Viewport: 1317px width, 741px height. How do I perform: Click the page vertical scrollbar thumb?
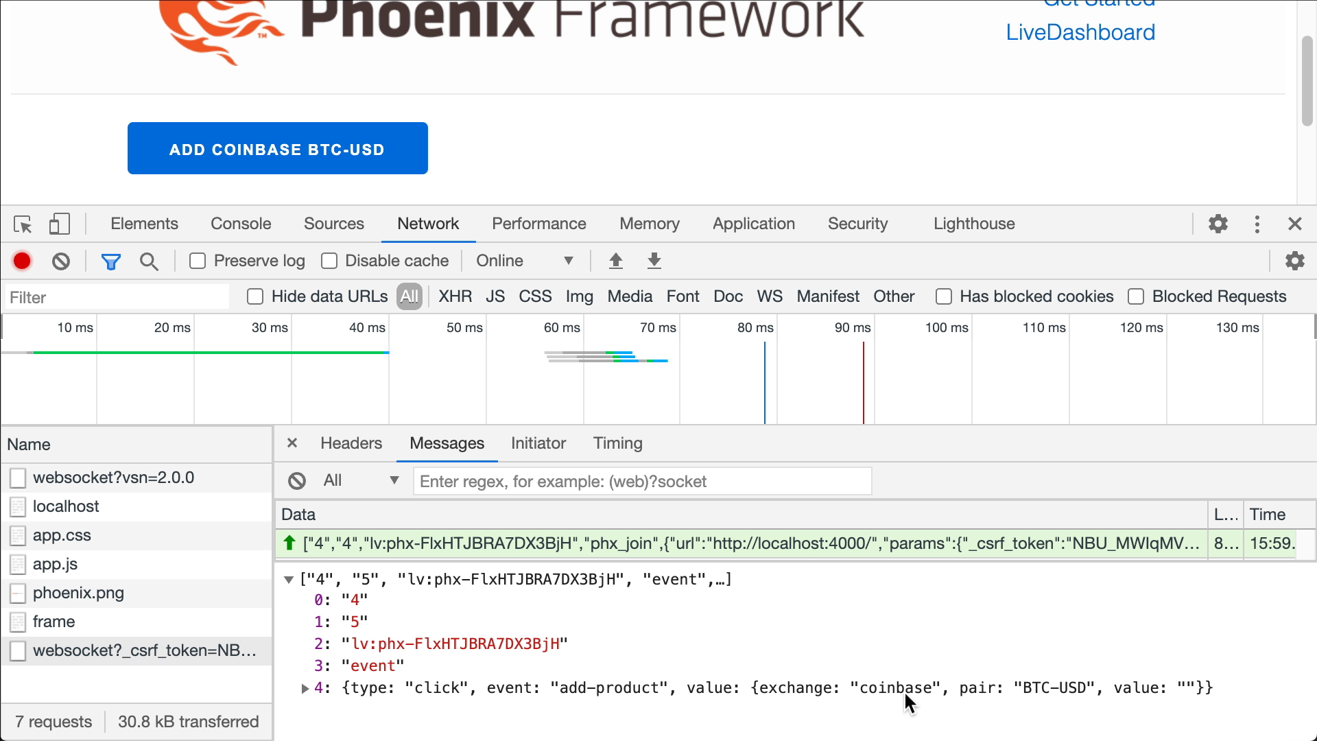pos(1307,81)
